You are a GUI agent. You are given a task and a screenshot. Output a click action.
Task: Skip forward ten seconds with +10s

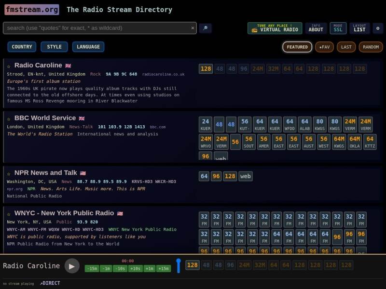click(135, 269)
